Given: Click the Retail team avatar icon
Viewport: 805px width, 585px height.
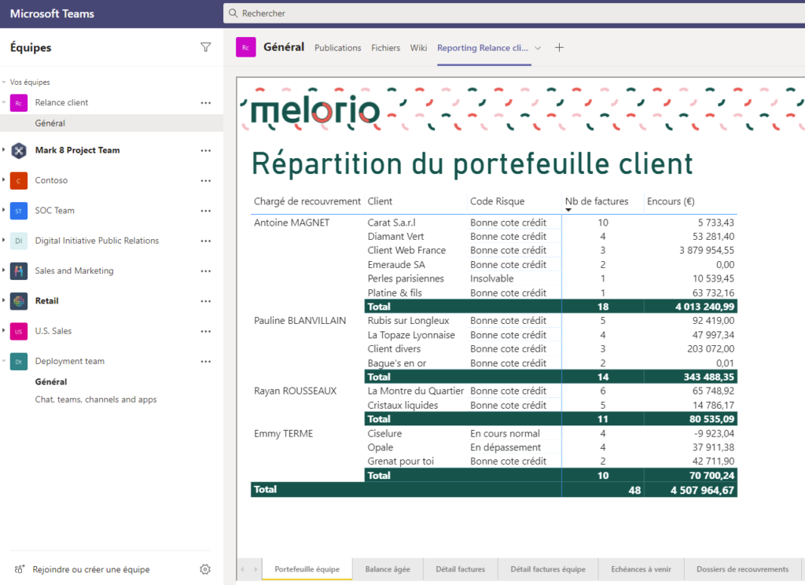Looking at the screenshot, I should pyautogui.click(x=19, y=301).
